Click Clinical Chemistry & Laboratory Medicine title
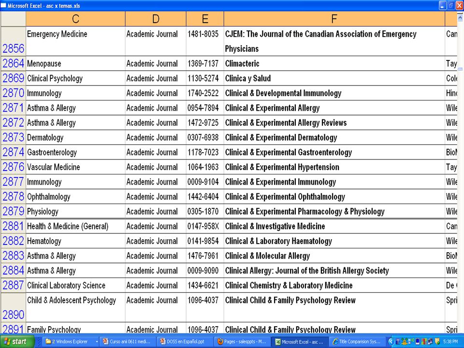 [x=334, y=285]
